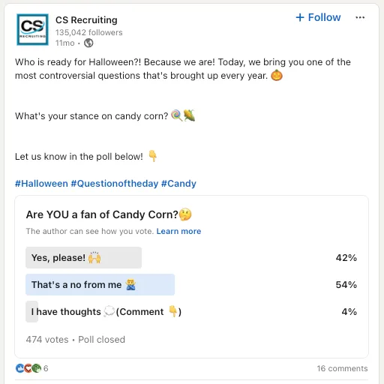
Task: Click the pumpkin emoji in post text
Action: click(277, 75)
